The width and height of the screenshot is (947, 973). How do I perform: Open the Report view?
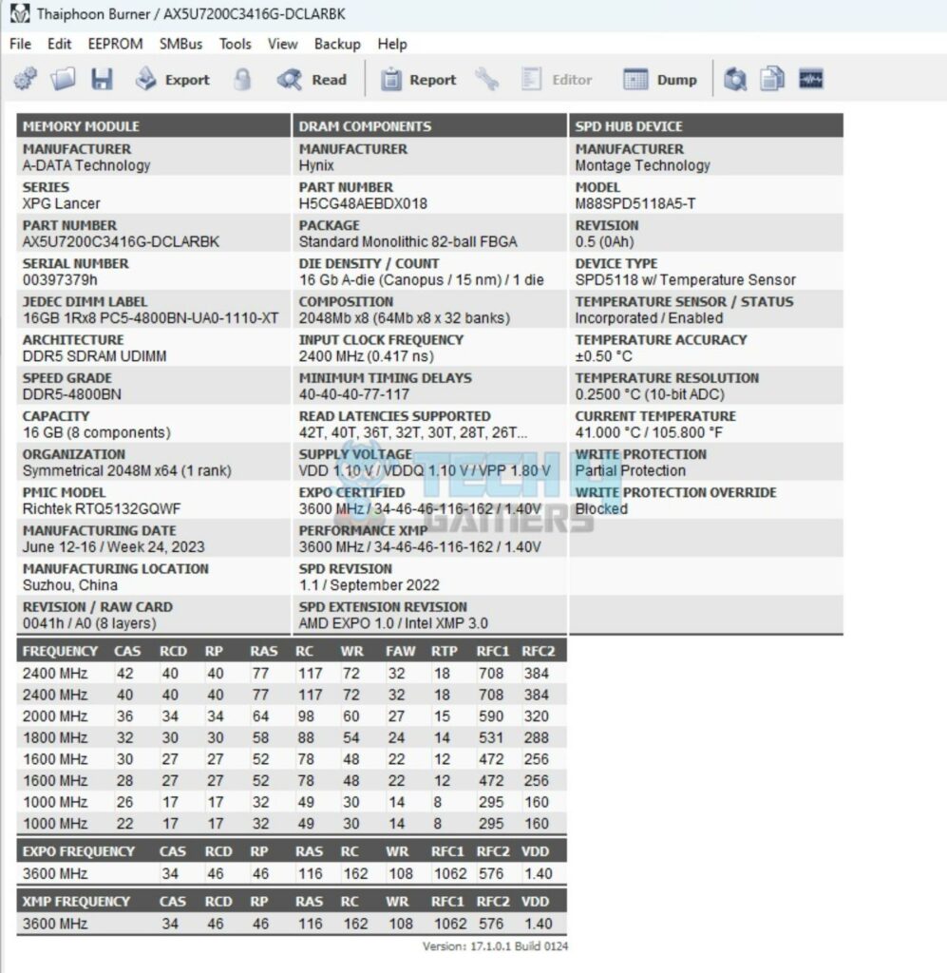418,80
